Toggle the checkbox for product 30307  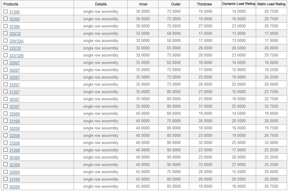[5, 99]
